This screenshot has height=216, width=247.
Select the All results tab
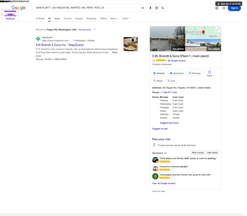click(x=49, y=19)
